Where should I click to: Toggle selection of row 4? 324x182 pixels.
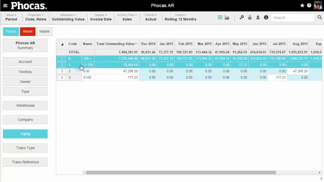pyautogui.click(x=62, y=77)
